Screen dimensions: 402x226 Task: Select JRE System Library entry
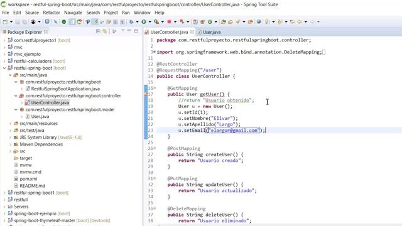(x=38, y=137)
